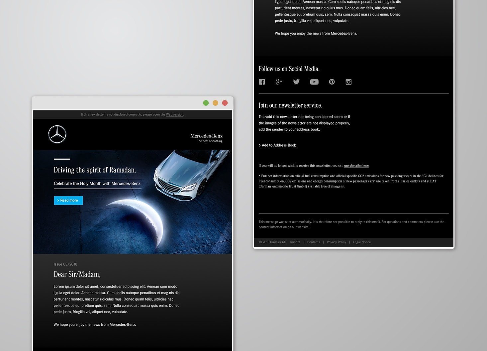
Task: Open the Imprint footer link
Action: [295, 242]
